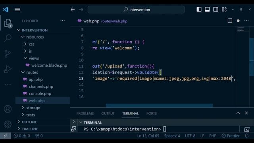Screen dimensions: 254x143
Task: Maximize the panel with the up chevron
Action: pyautogui.click(x=238, y=113)
